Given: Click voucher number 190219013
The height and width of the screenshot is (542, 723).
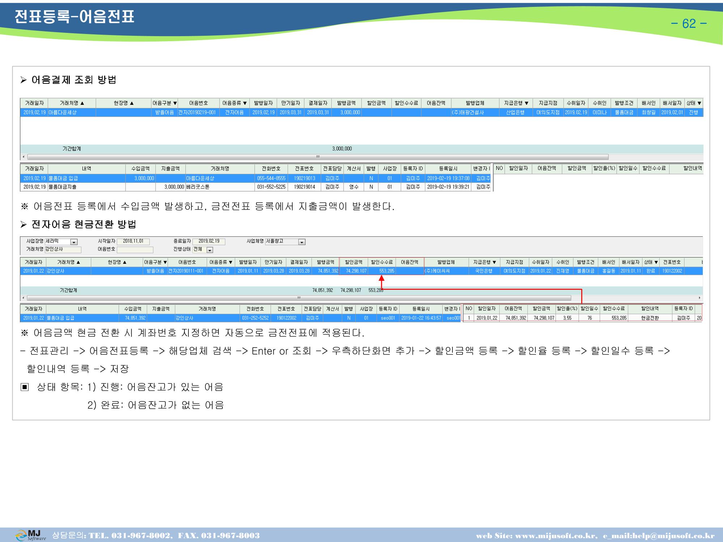Looking at the screenshot, I should (305, 178).
